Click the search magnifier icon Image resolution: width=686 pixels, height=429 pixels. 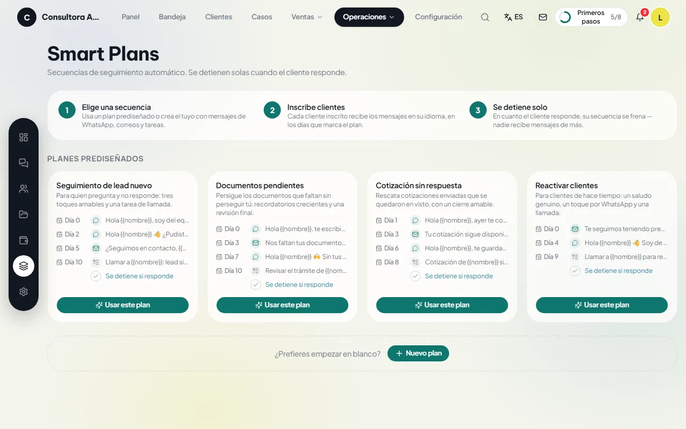click(485, 17)
